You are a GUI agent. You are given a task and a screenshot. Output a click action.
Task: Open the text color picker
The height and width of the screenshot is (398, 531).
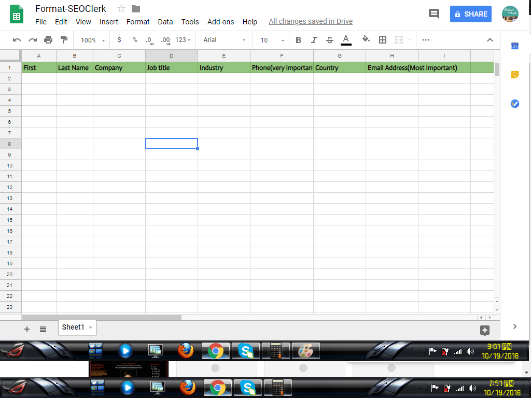[346, 40]
